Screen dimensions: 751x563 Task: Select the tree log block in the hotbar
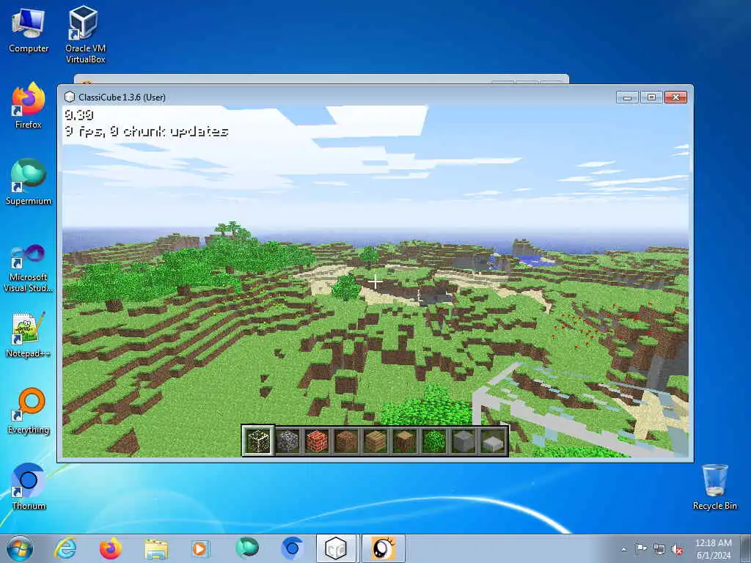pyautogui.click(x=405, y=441)
